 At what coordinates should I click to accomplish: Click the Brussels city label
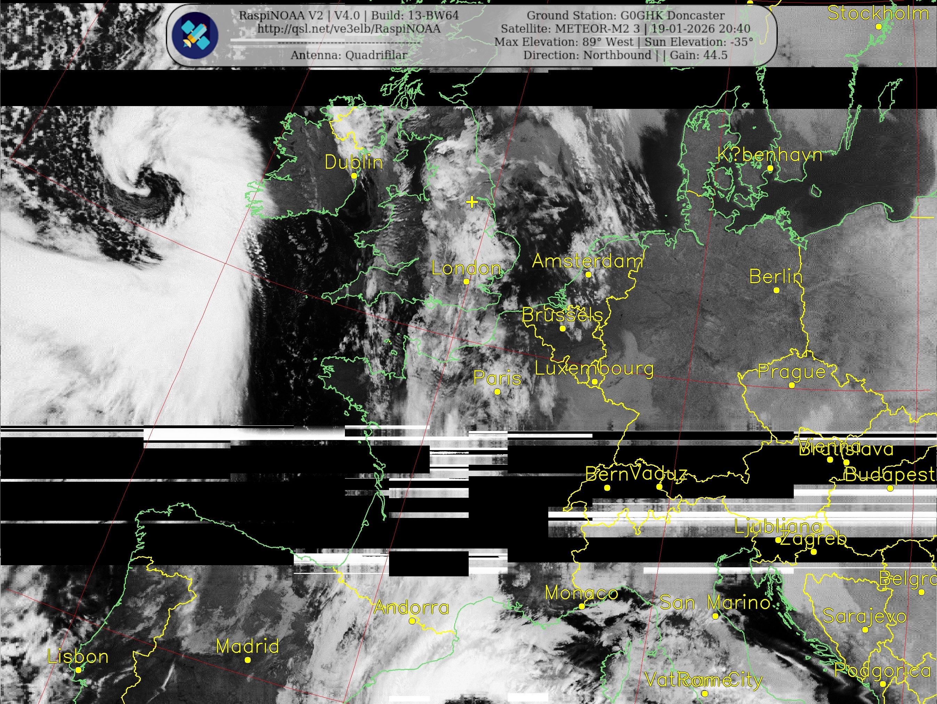click(x=562, y=315)
